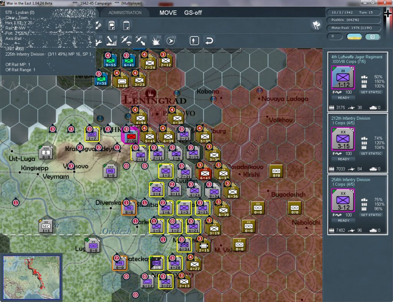The image size is (393, 302).
Task: Toggle SET STATIC for 254th Infantry Division
Action: (371, 215)
